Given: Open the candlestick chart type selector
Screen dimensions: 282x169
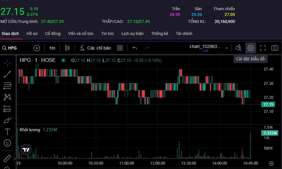Looking at the screenshot, I should click(x=67, y=48).
